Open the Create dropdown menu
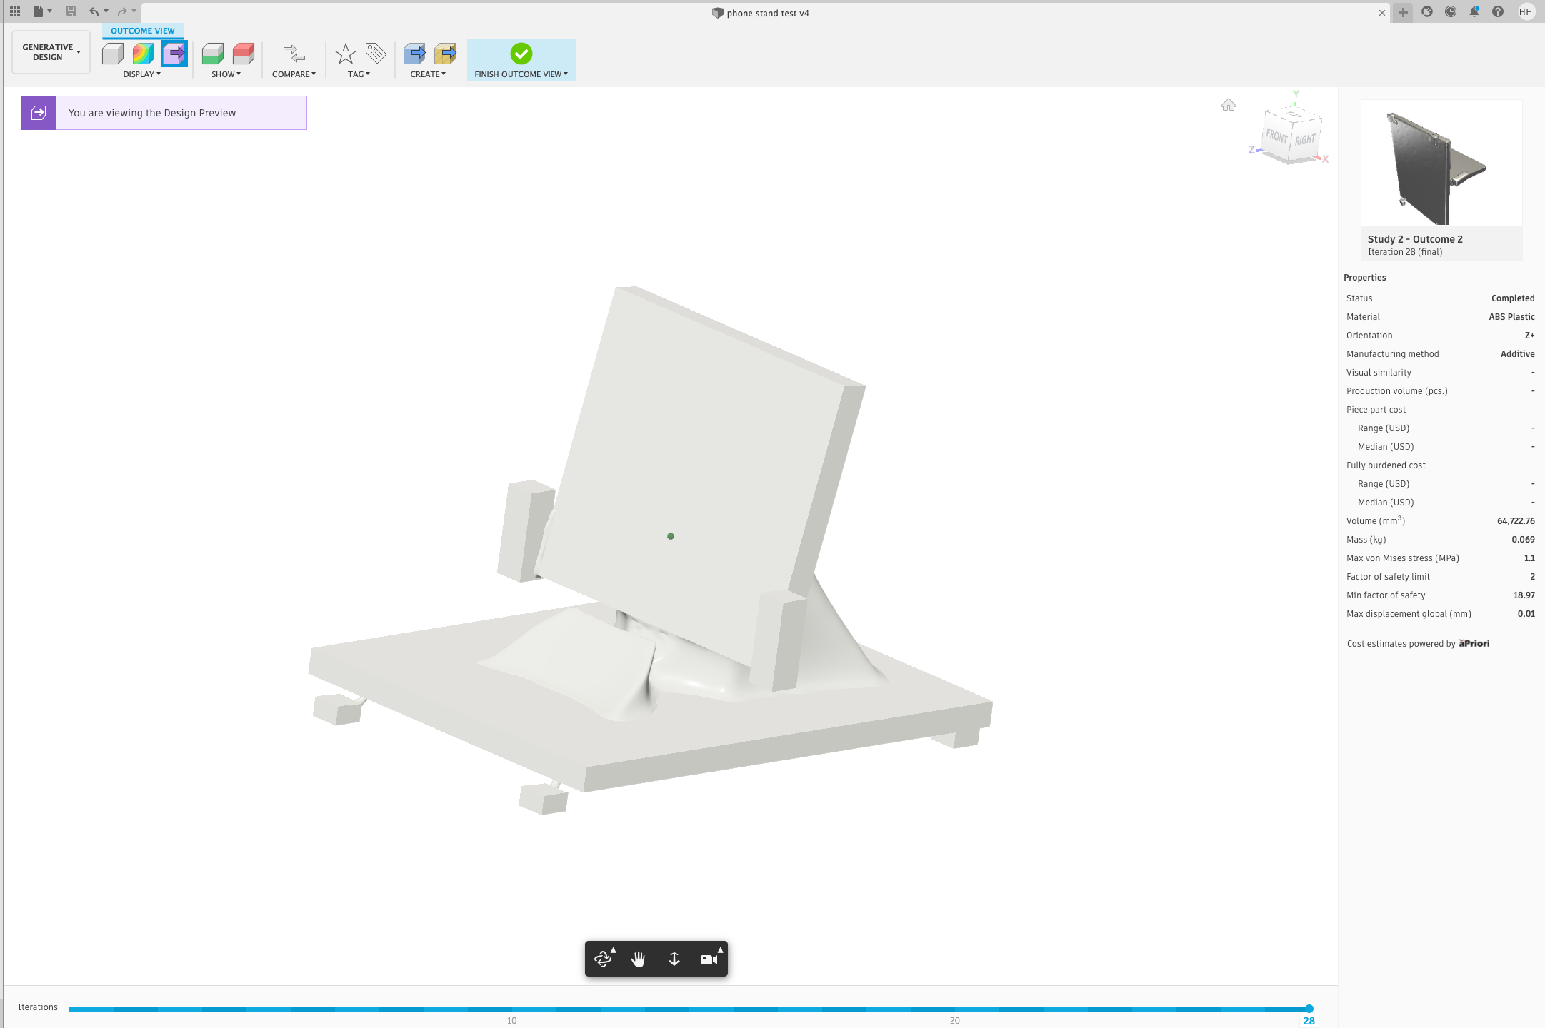The width and height of the screenshot is (1545, 1028). coord(427,74)
